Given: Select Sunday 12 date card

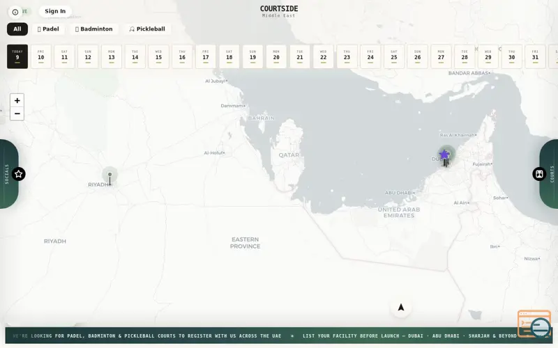Looking at the screenshot, I should [x=88, y=56].
